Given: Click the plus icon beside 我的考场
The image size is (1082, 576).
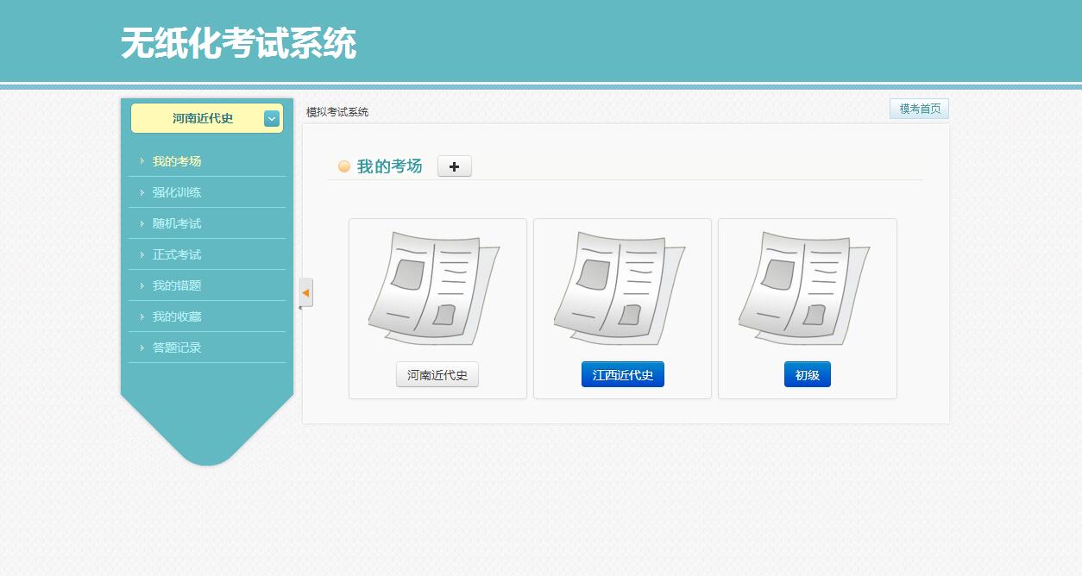Looking at the screenshot, I should point(455,166).
